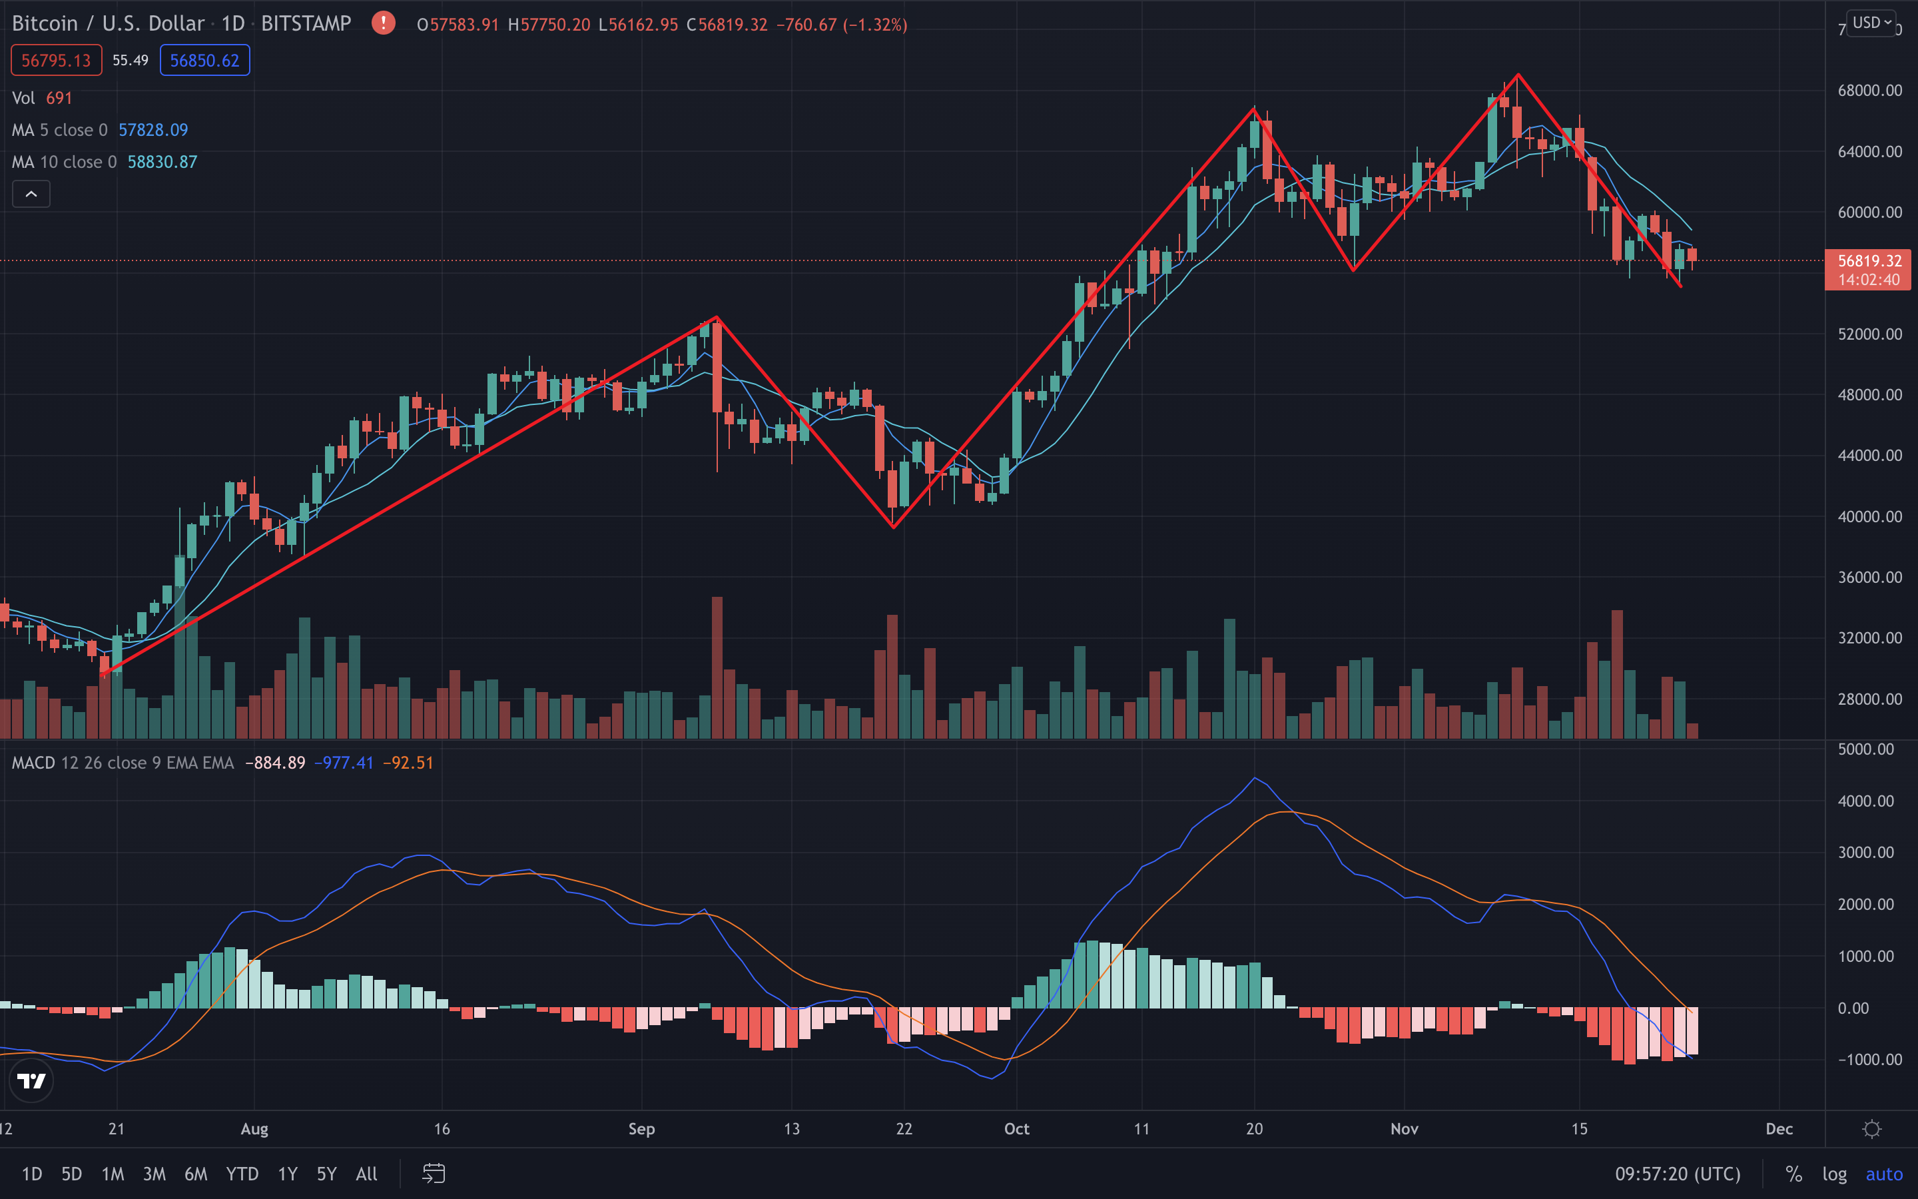Toggle percent scale mode
1918x1199 pixels.
(x=1793, y=1174)
